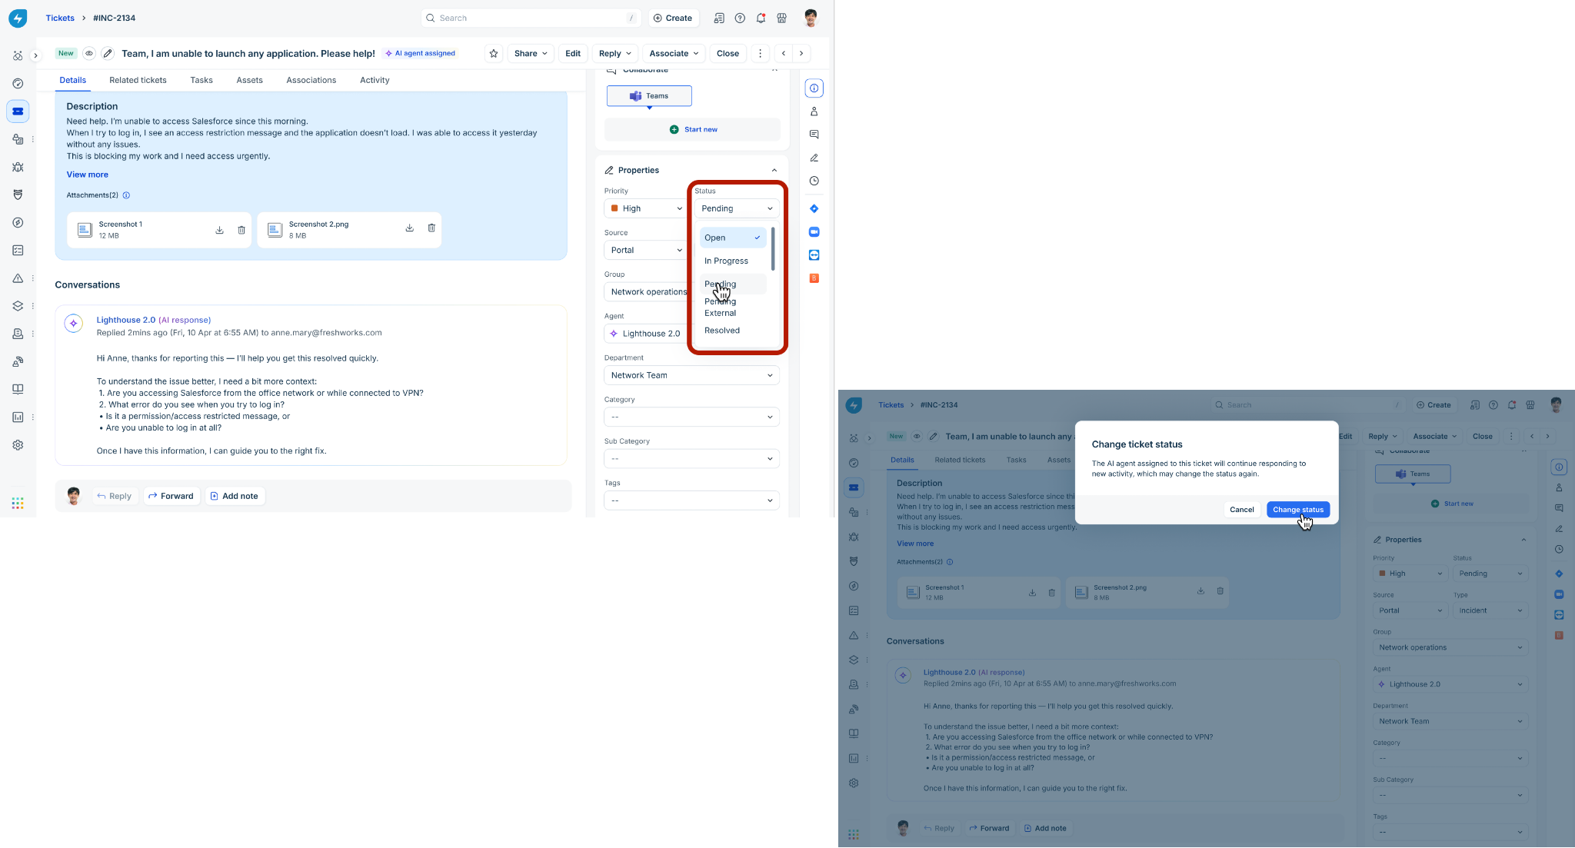Image resolution: width=1575 pixels, height=848 pixels.
Task: Open the marketplace store icon
Action: 781,18
